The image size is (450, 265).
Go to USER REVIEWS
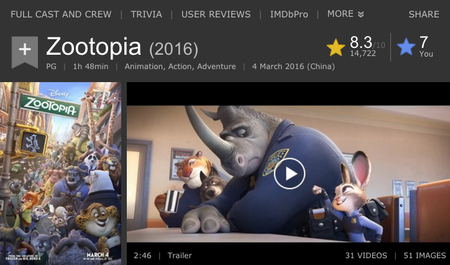[x=216, y=14]
